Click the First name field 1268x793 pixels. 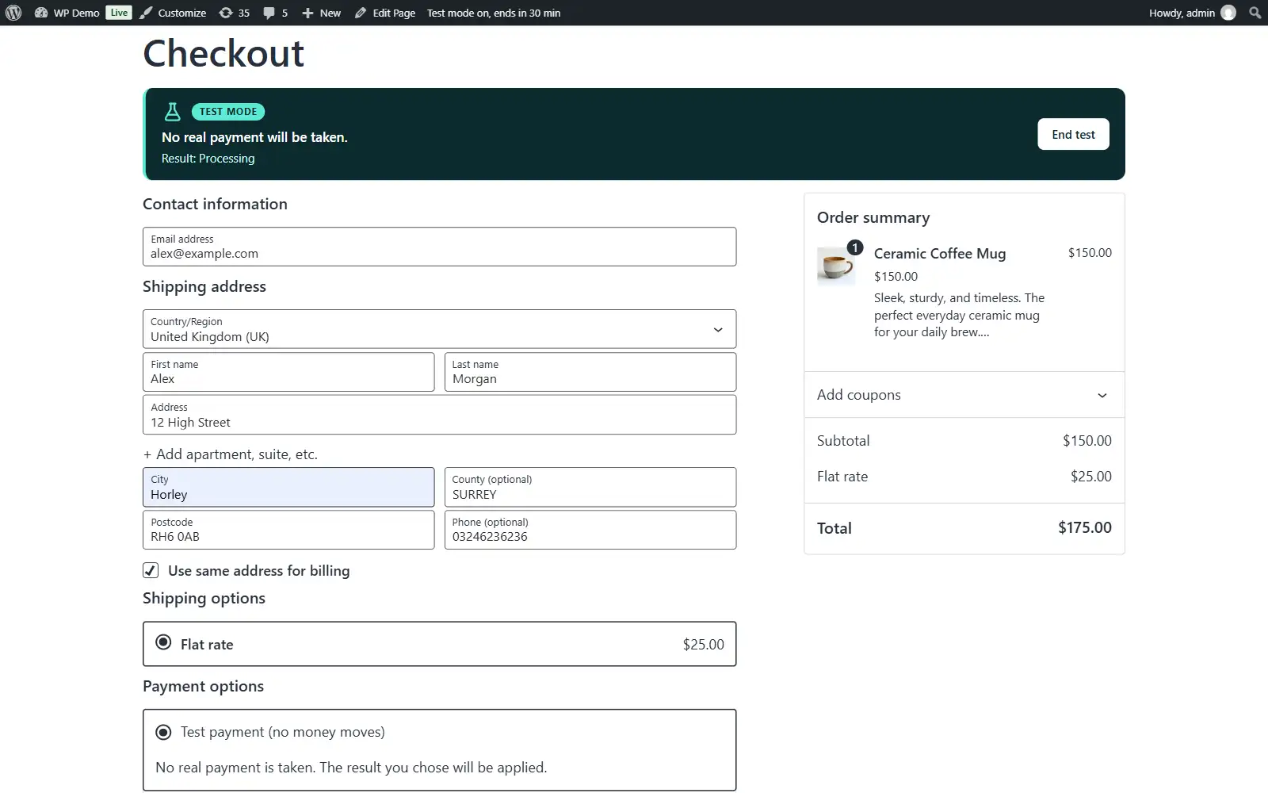288,372
